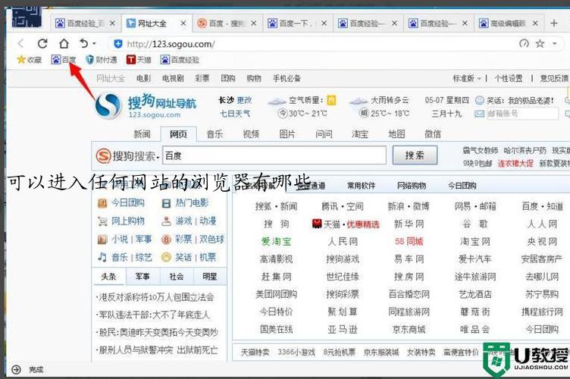The image size is (570, 379).
Task: Open the 手机必备 link
Action: [x=287, y=79]
